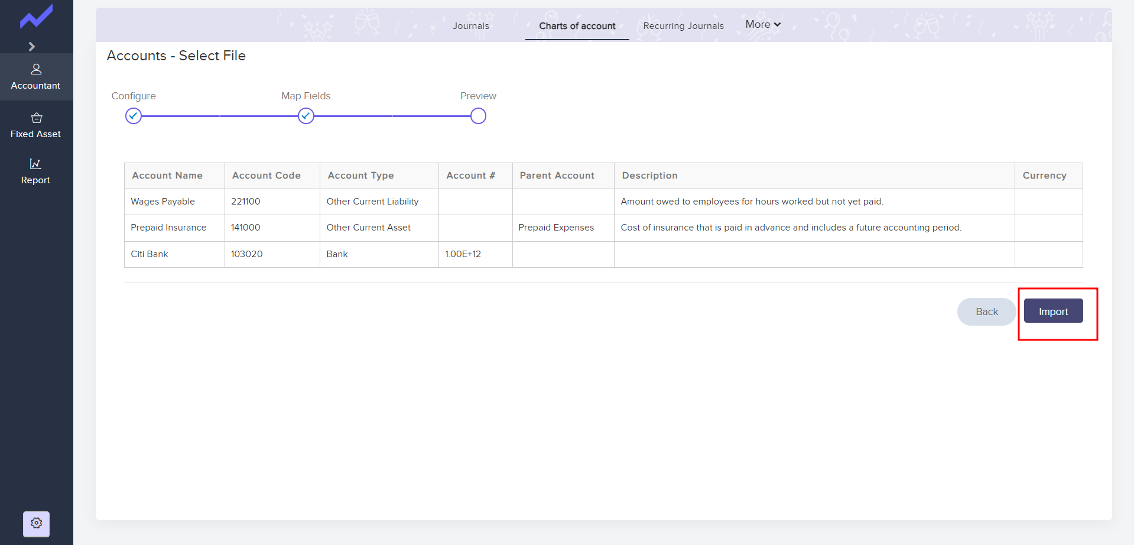Screen dimensions: 1134x545
Task: Click the Back button
Action: tap(987, 312)
